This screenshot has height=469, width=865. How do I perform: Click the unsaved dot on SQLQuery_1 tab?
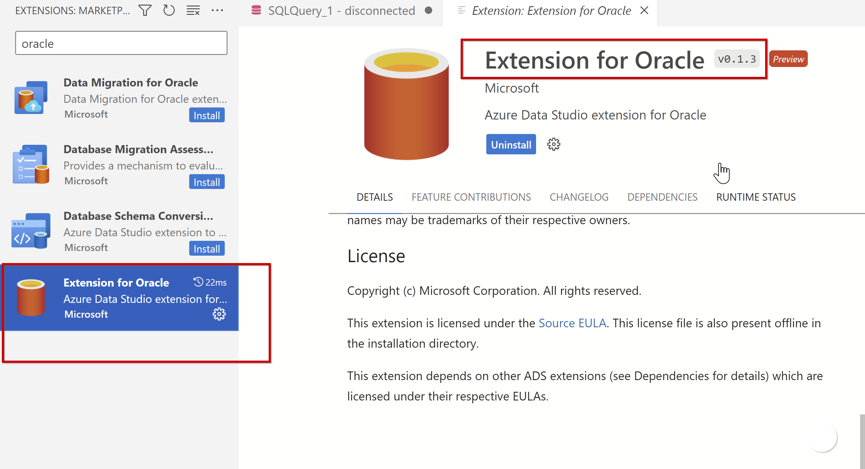pyautogui.click(x=428, y=10)
